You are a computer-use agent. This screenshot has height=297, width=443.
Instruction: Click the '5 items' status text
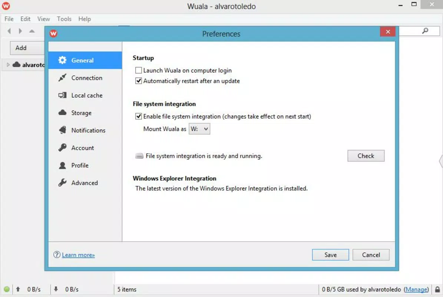127,289
